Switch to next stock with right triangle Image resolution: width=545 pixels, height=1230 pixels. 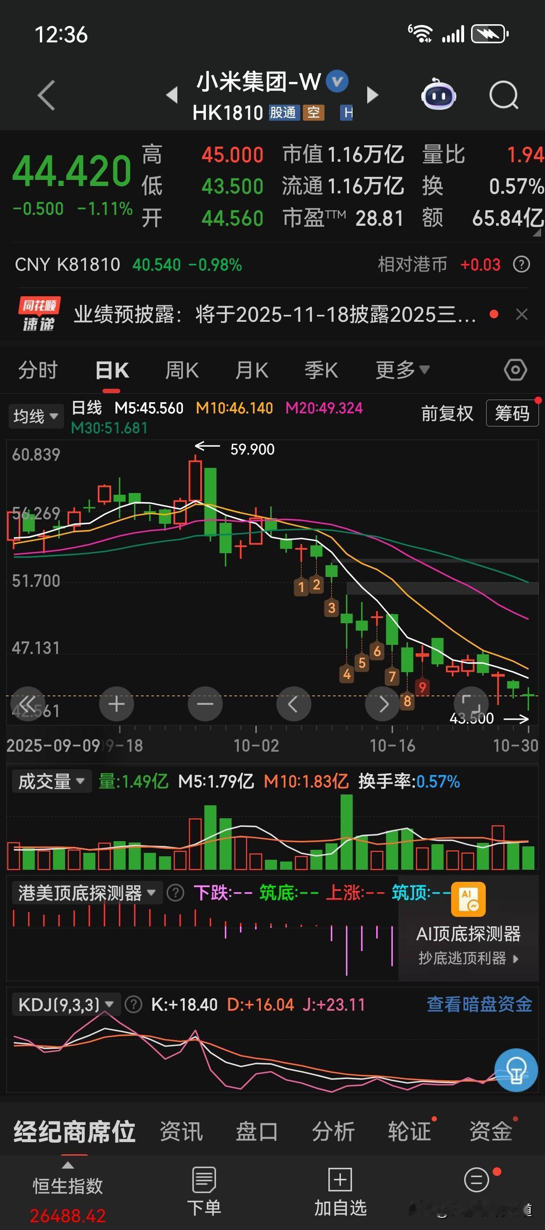372,95
